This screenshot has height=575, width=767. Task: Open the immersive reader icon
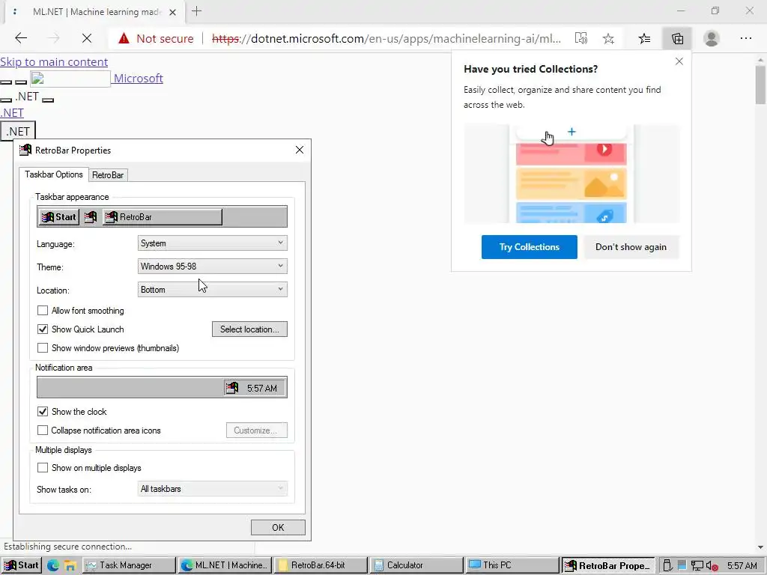(x=580, y=38)
